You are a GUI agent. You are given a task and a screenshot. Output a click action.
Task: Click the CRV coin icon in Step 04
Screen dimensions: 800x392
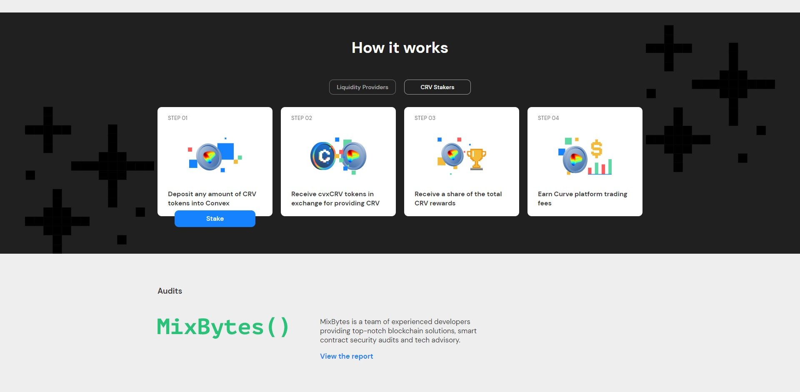575,160
